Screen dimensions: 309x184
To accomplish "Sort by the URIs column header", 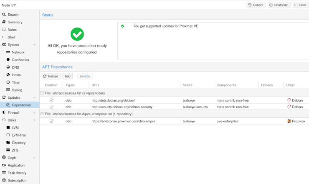I will 134,85.
